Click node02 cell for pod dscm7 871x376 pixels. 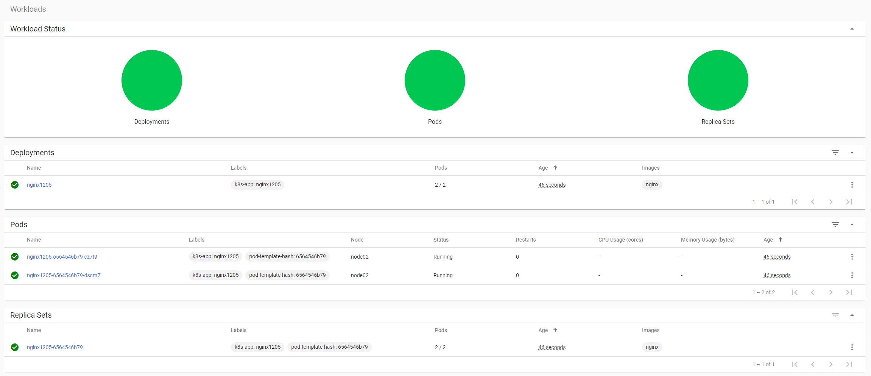coord(360,275)
